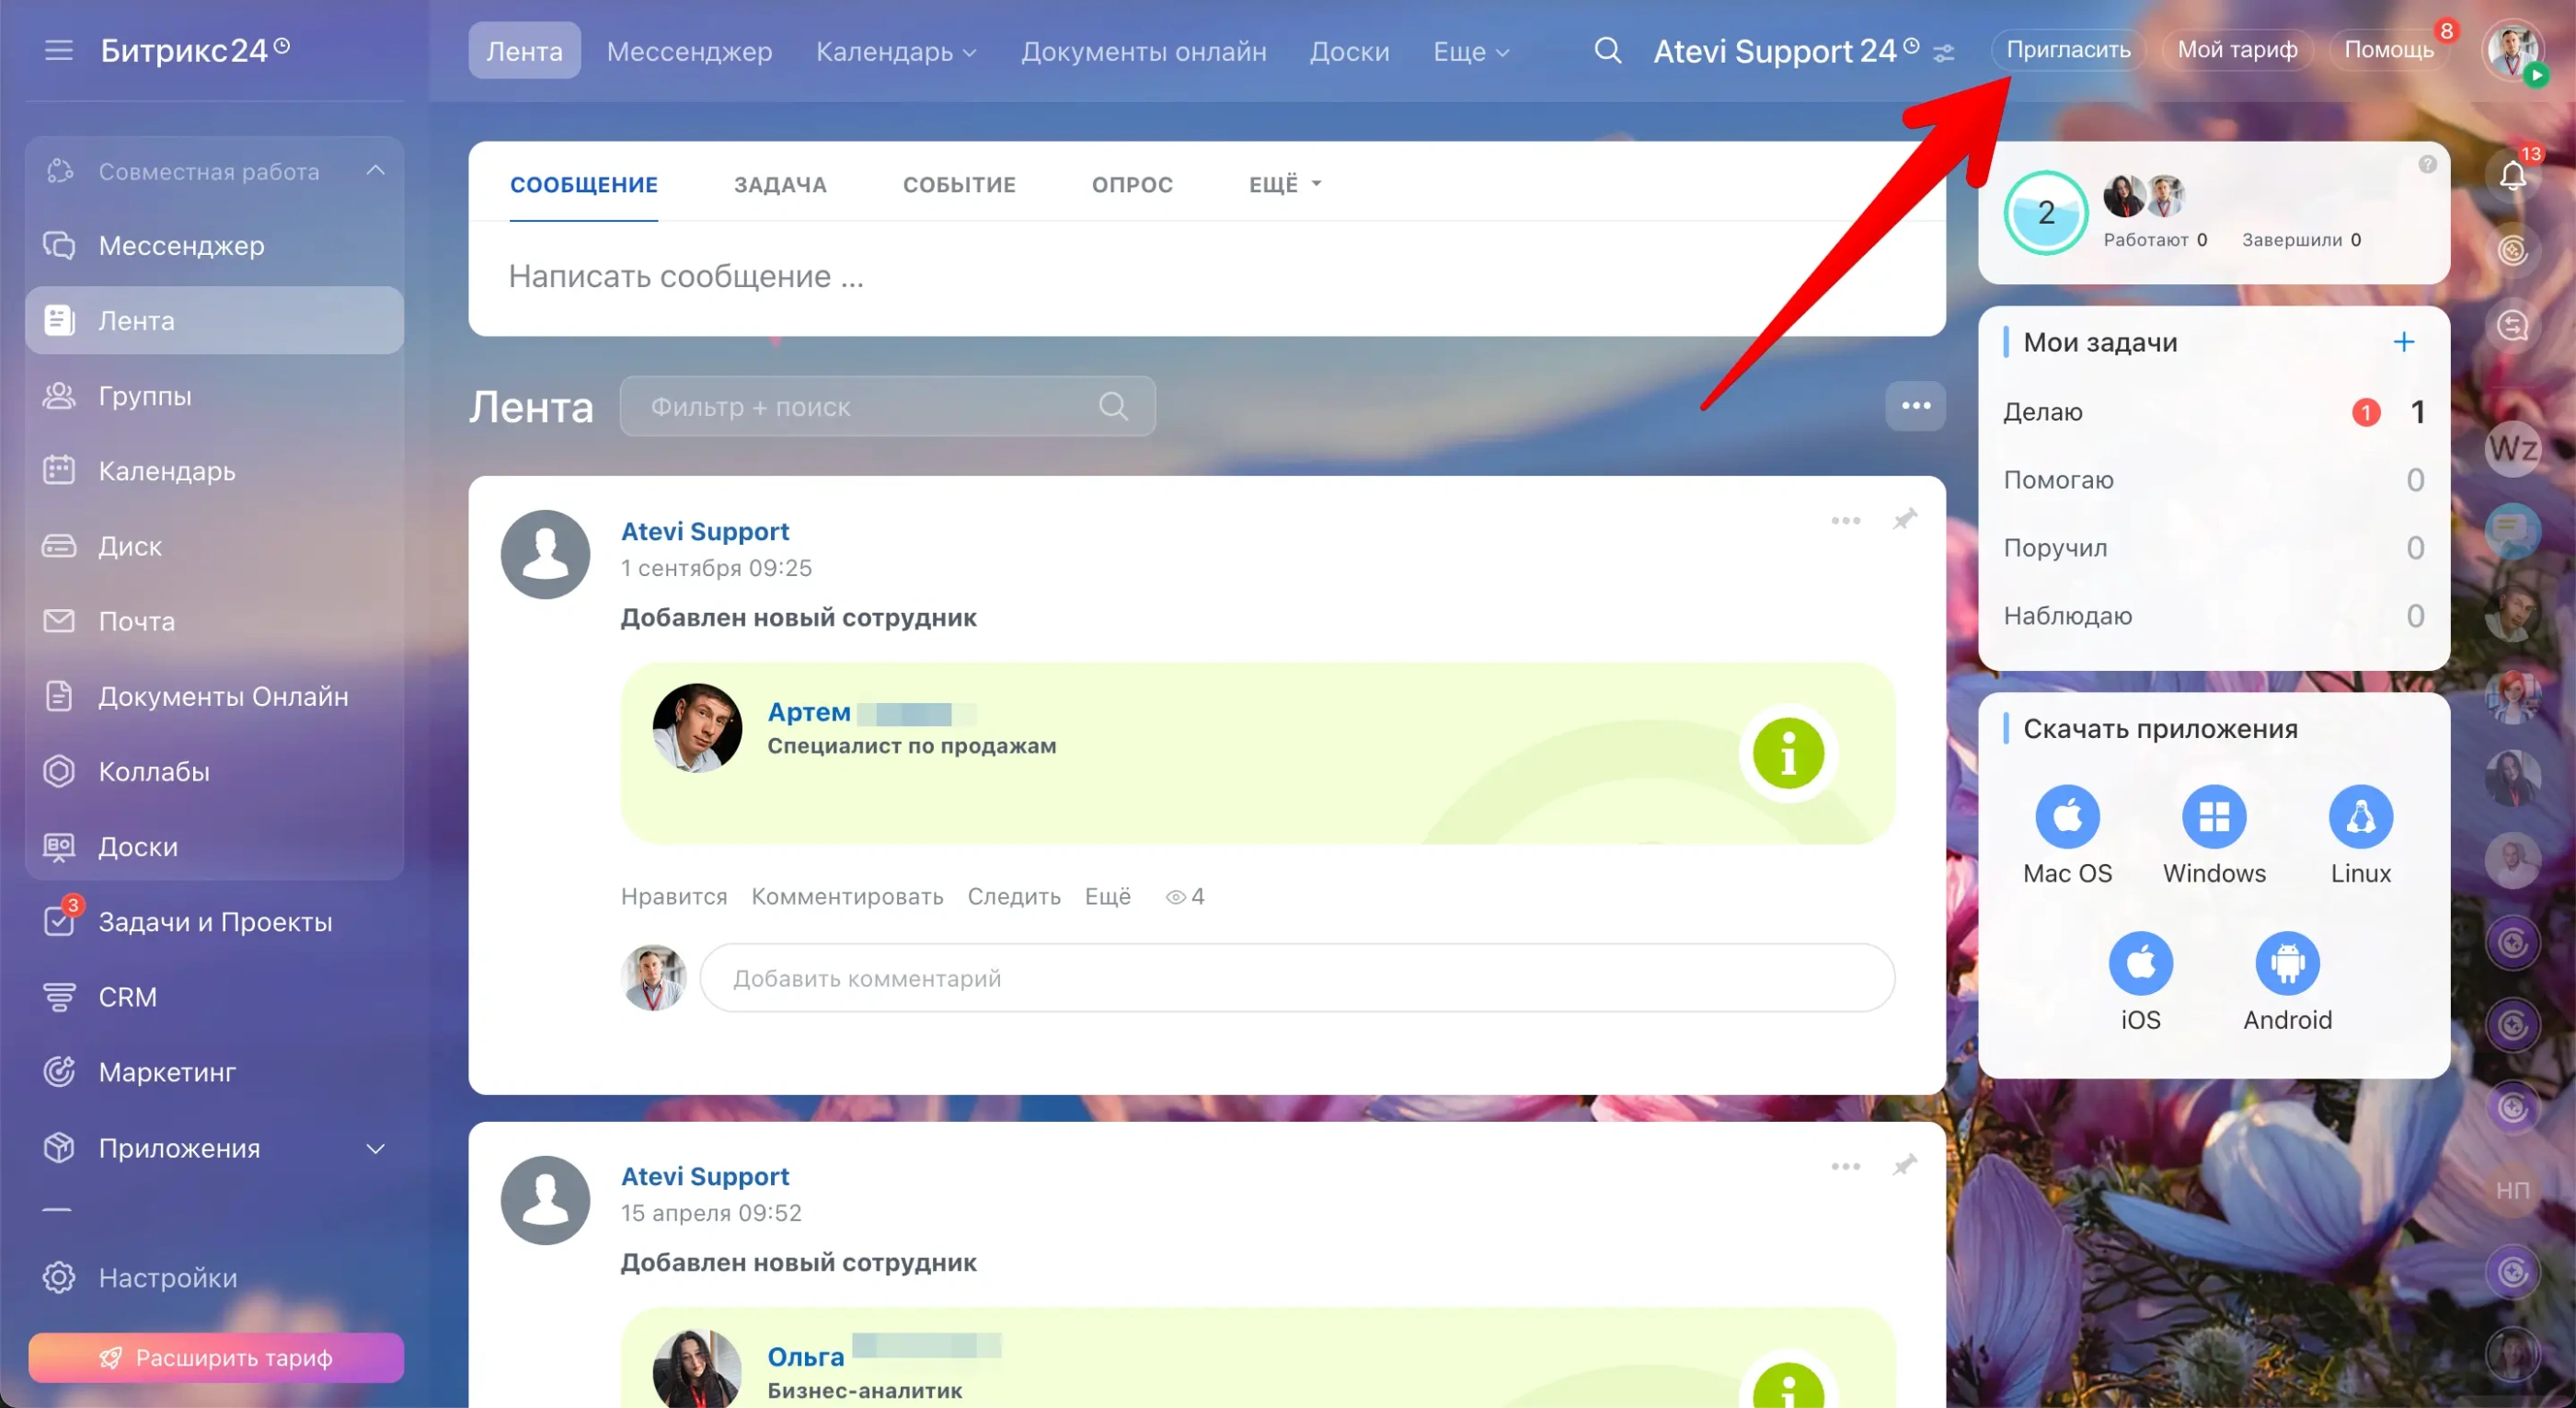Open Мессенджер in the left sidebar
This screenshot has height=1408, width=2576.
tap(214, 245)
